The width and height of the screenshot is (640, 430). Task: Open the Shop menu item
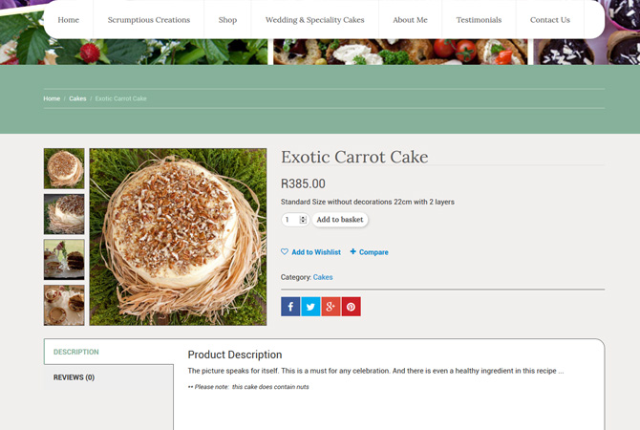[x=227, y=20]
